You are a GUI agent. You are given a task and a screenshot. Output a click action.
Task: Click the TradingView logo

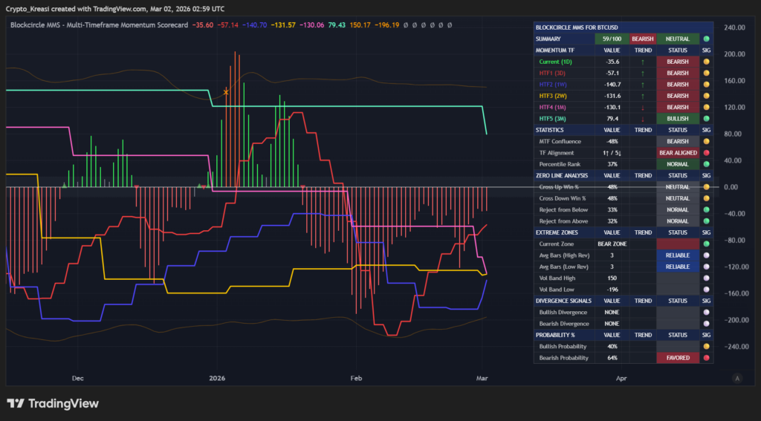click(x=52, y=403)
